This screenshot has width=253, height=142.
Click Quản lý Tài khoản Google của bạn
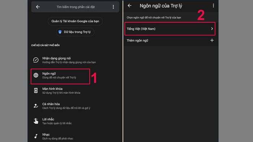[x=75, y=21]
